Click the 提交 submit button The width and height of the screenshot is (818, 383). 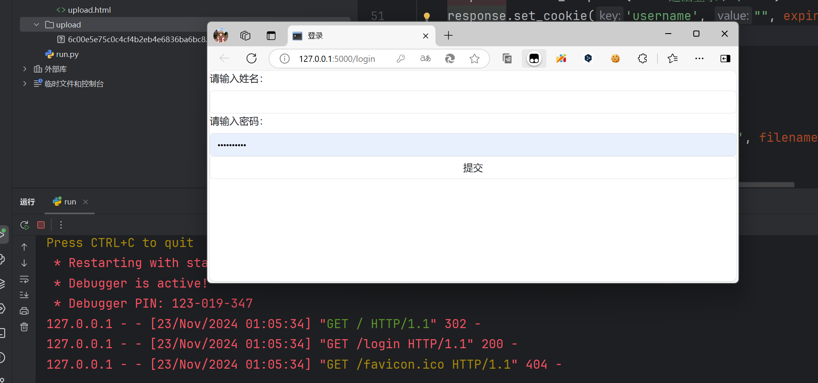pyautogui.click(x=473, y=168)
